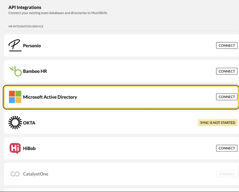239x192 pixels.
Task: Connect the HiBob integration
Action: click(x=227, y=148)
